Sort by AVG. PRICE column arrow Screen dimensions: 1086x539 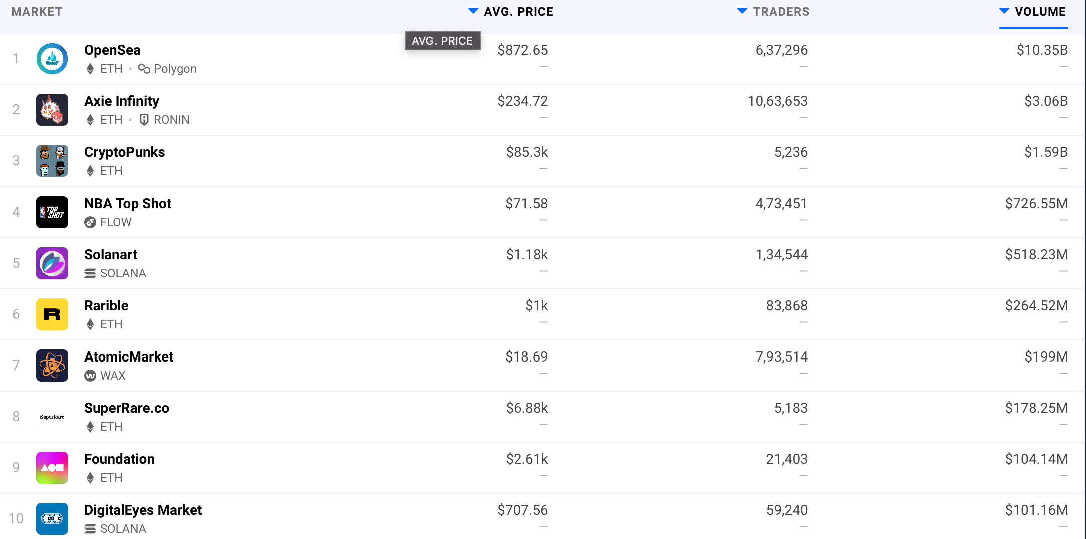[x=473, y=11]
